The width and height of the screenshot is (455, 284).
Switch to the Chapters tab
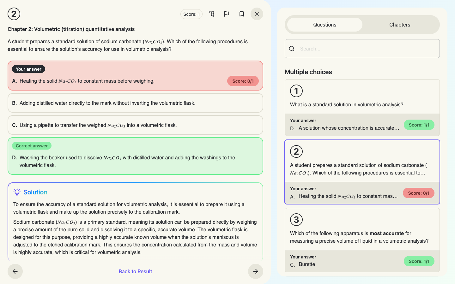400,25
